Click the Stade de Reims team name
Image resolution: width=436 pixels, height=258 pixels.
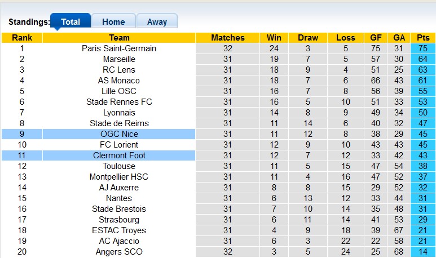point(119,123)
